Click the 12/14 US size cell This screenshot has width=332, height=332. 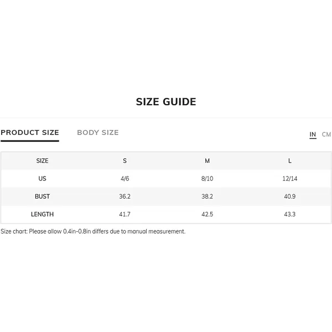tap(289, 179)
